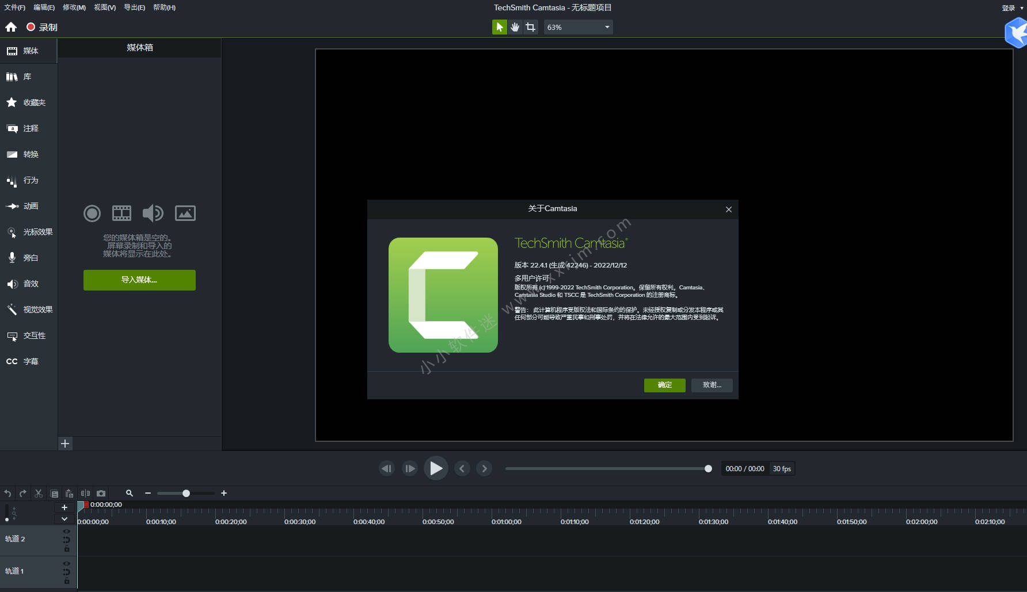Image resolution: width=1027 pixels, height=592 pixels.
Task: Click the Split icon in timeline toolbar
Action: (x=85, y=494)
